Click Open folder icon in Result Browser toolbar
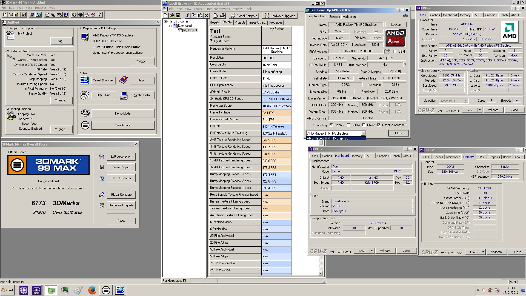The image size is (526, 296). point(172,16)
